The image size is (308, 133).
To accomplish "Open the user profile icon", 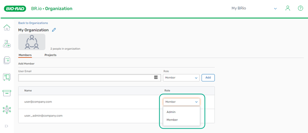I will (288, 8).
